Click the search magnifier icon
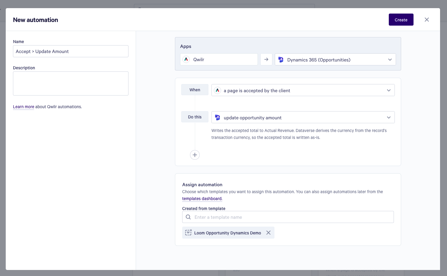The height and width of the screenshot is (276, 447). (188, 217)
